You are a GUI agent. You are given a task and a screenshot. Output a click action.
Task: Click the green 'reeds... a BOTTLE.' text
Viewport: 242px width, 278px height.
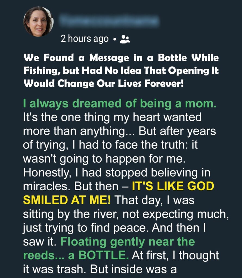click(76, 255)
